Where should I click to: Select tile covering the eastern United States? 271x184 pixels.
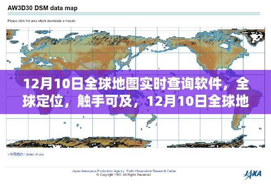point(232,63)
